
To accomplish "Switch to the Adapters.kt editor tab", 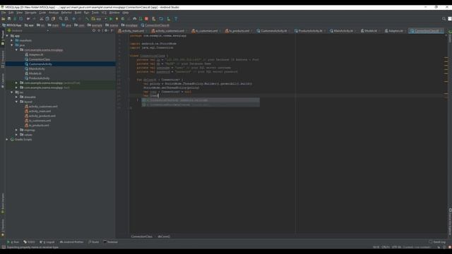I will click(395, 31).
